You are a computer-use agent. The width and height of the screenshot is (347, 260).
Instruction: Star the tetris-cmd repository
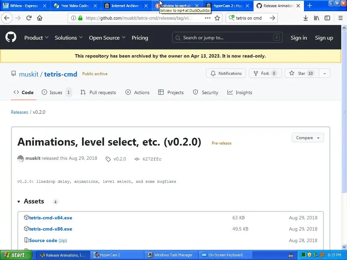point(302,73)
